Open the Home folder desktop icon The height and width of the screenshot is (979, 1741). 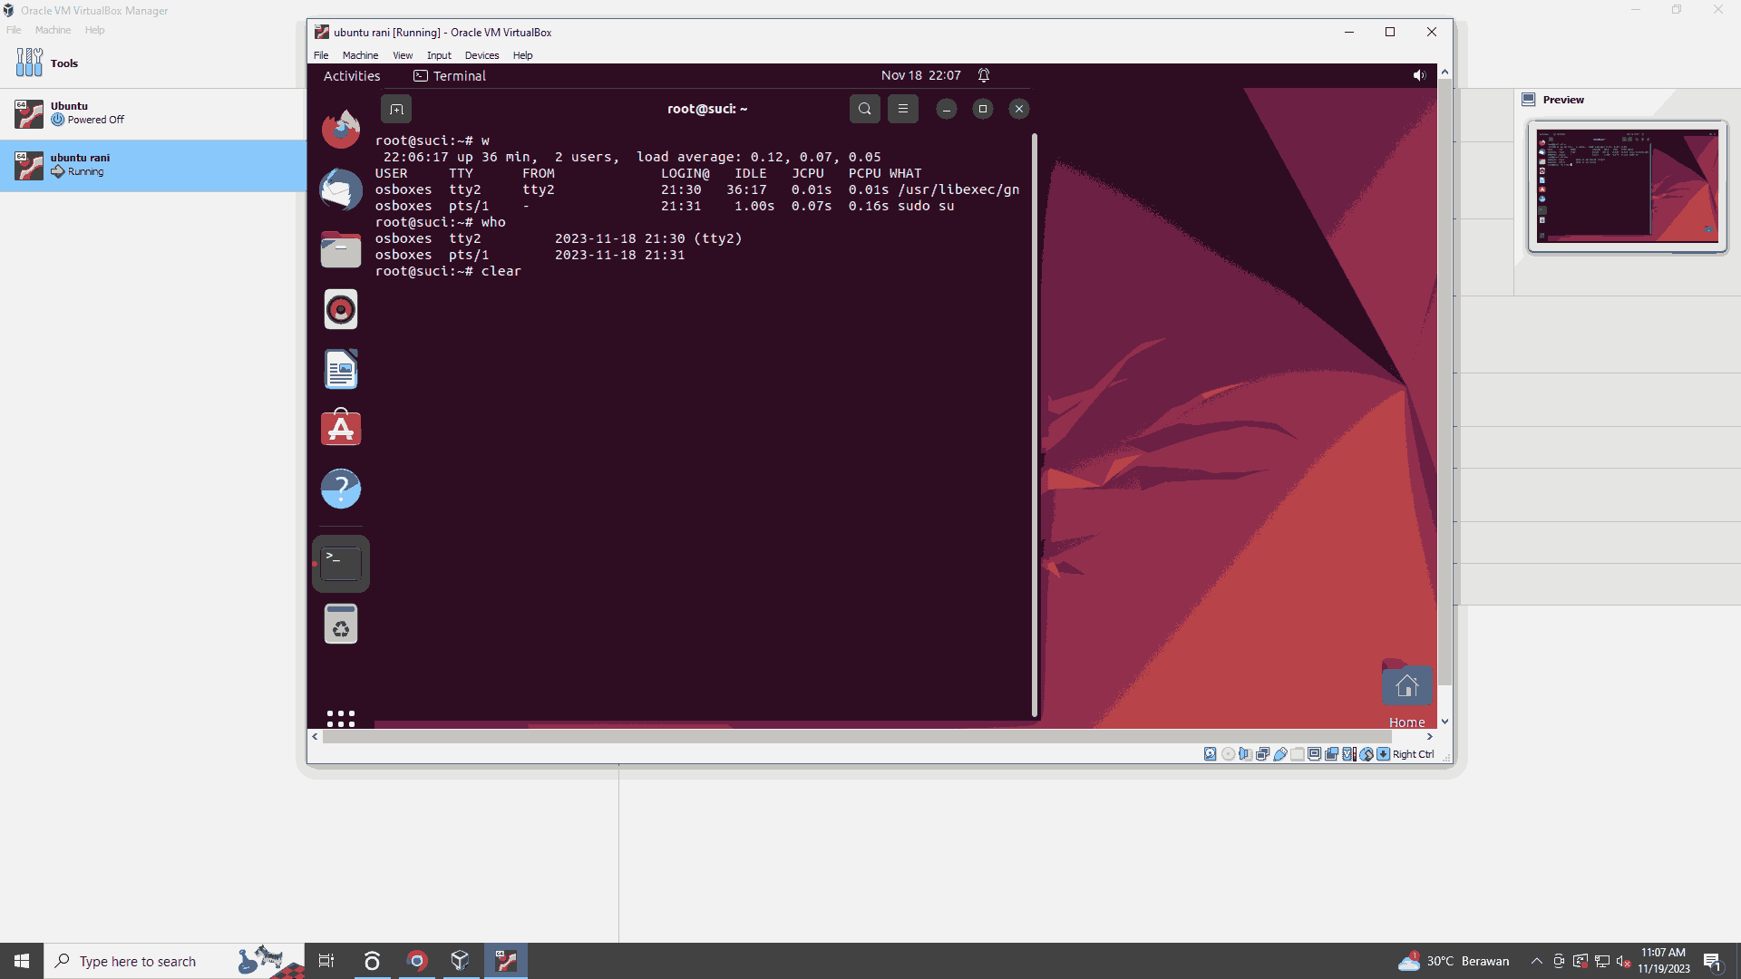[x=1407, y=694]
